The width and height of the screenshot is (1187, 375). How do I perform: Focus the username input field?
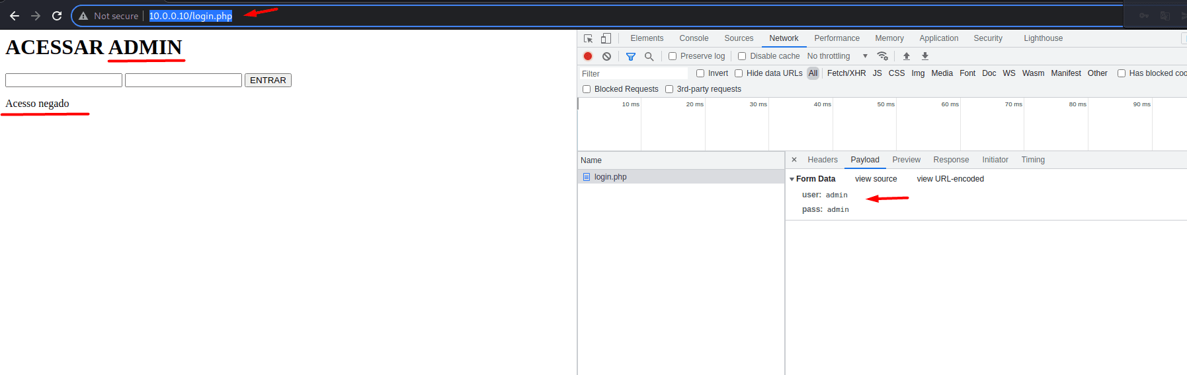(x=63, y=80)
